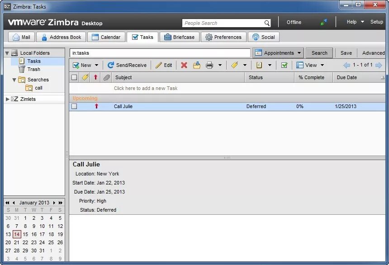
Task: Check the Call Julie task checkbox
Action: pos(74,106)
